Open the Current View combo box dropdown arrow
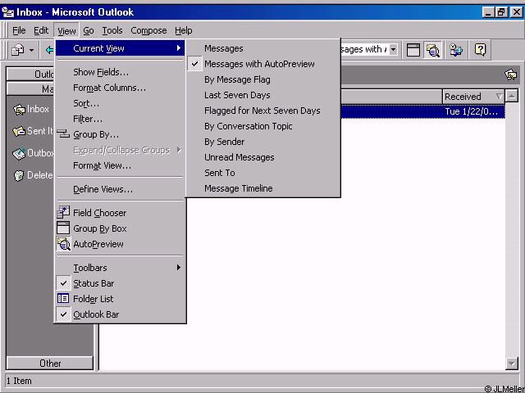 (393, 50)
